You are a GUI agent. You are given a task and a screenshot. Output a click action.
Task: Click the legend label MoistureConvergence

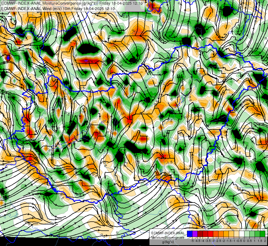[x=168, y=238]
